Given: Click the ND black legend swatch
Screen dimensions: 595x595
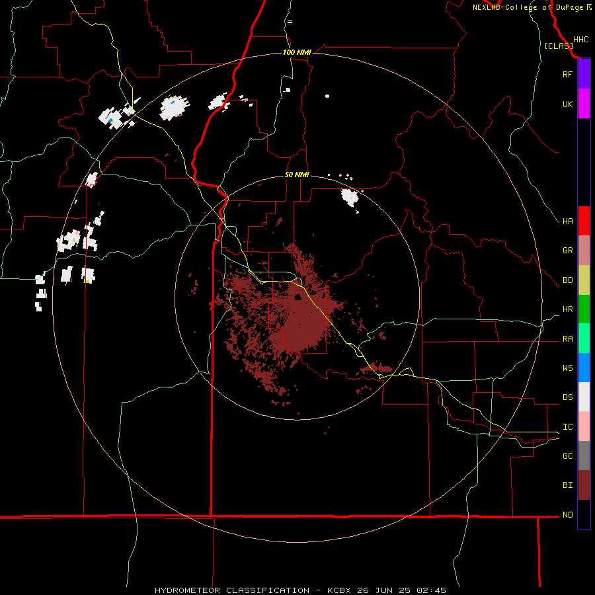Looking at the screenshot, I should coord(584,514).
